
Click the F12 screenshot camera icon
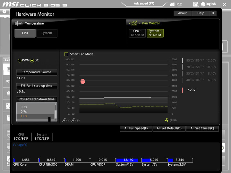click(172, 4)
